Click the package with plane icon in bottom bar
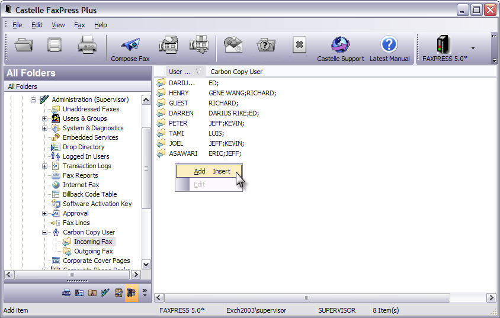Viewport: 500px width, 318px height. 118,292
